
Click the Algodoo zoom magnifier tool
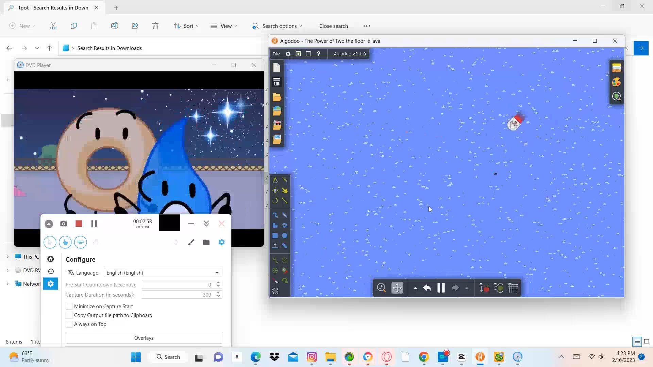(381, 288)
